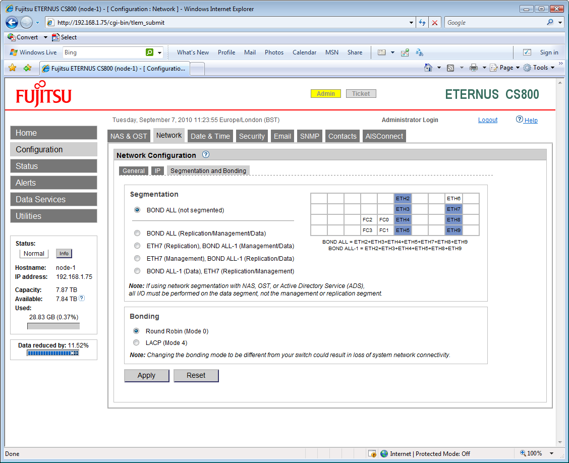Click the Windows Live translate icon

420,52
